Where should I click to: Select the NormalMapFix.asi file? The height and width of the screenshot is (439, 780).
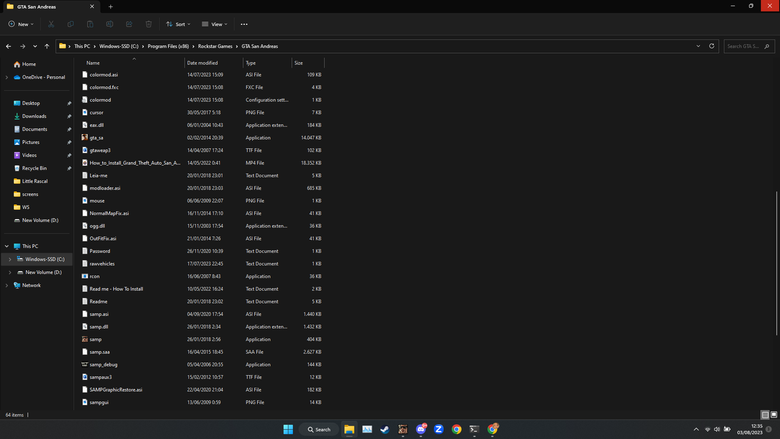point(109,213)
